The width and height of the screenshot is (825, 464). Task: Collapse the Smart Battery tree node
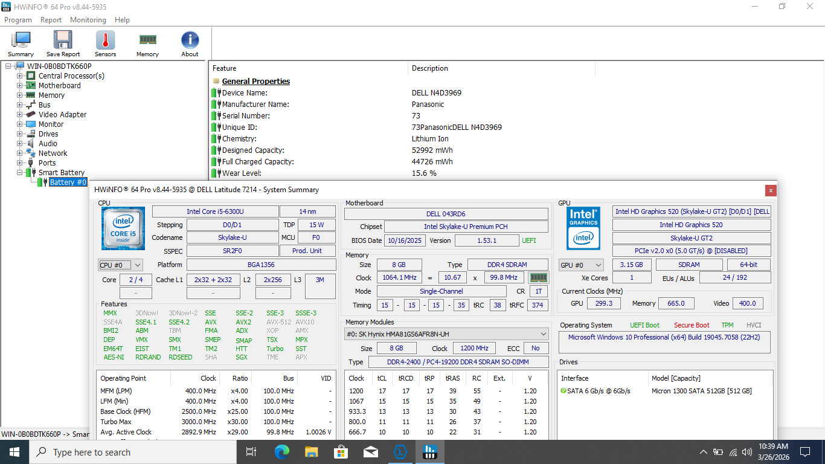pyautogui.click(x=20, y=173)
